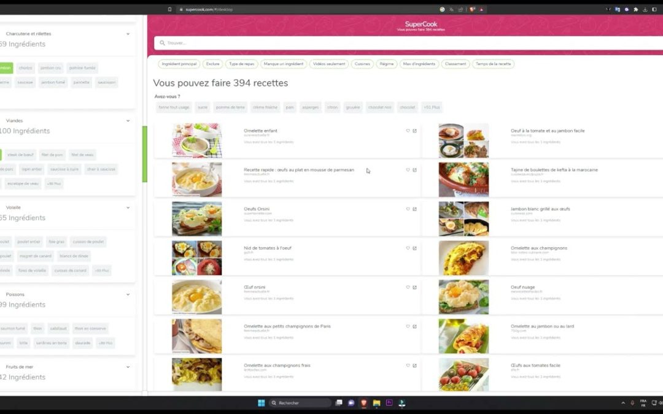Screen dimensions: 663x414
Task: Add suggested ingredient pomme de terre
Action: click(x=230, y=107)
